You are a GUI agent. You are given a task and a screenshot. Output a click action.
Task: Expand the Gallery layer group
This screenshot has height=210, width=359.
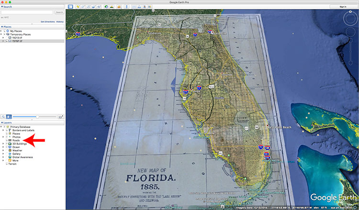tap(3, 154)
